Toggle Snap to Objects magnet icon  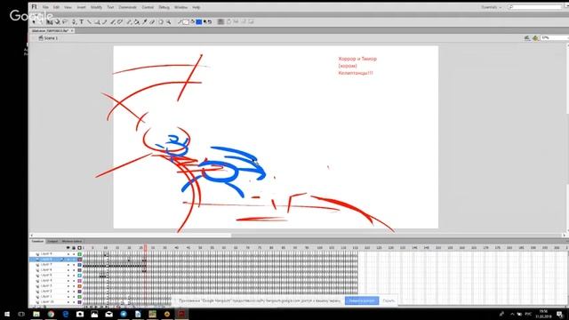(220, 21)
